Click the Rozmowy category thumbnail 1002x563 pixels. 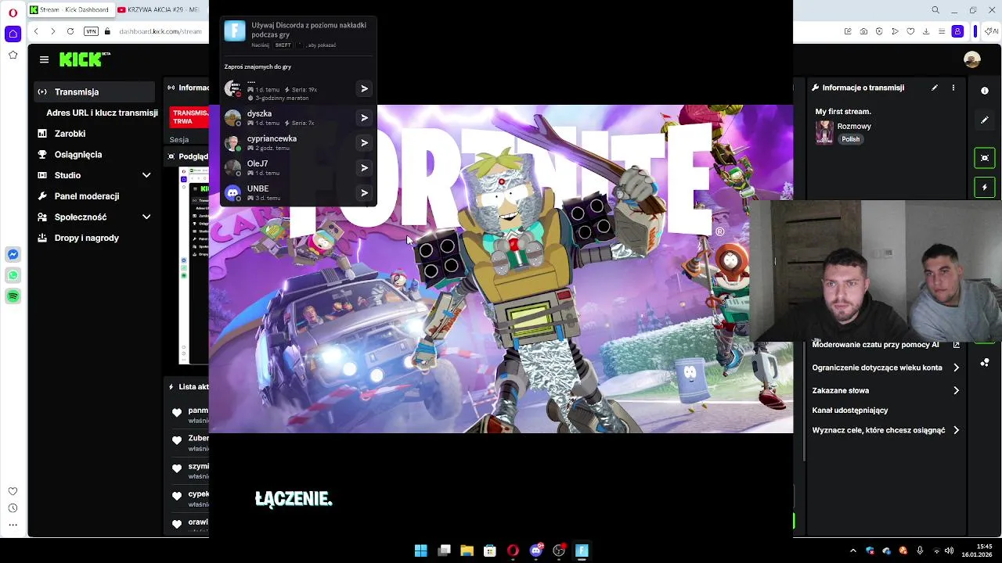tap(824, 132)
